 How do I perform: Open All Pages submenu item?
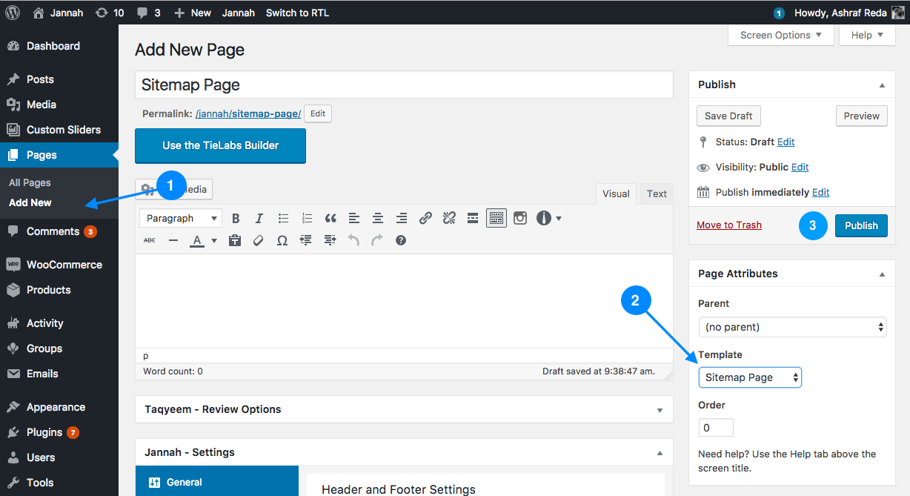(x=30, y=182)
